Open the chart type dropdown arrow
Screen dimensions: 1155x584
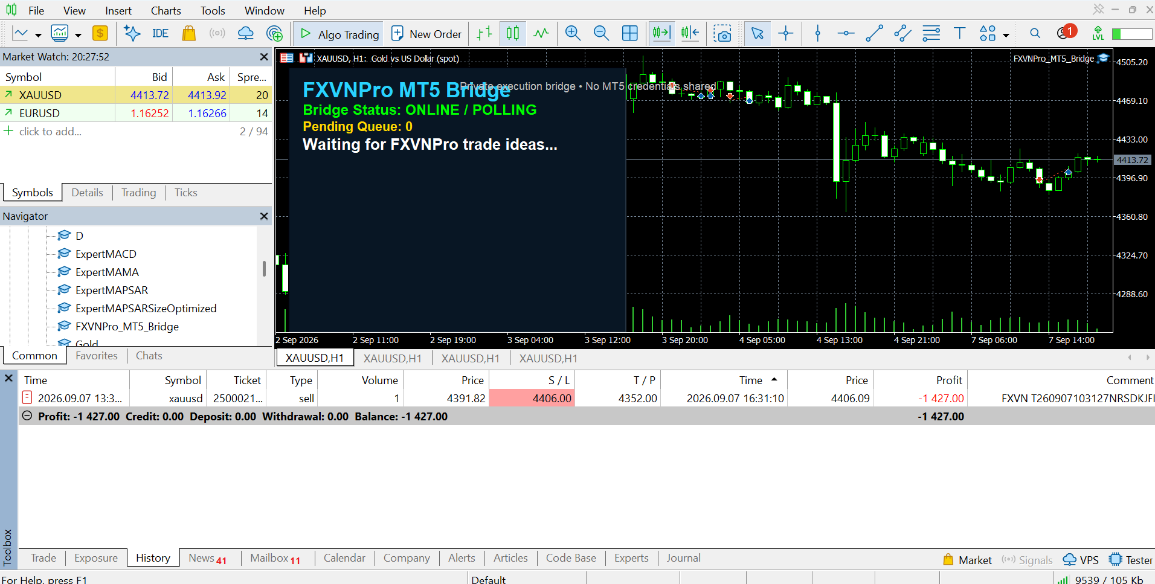(x=38, y=35)
